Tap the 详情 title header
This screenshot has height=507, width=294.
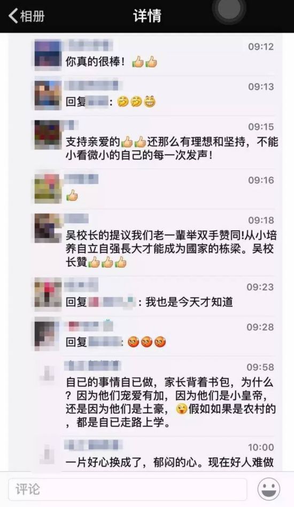point(147,16)
